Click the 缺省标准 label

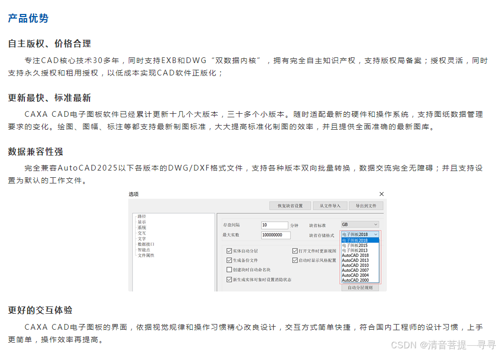[x=318, y=225]
